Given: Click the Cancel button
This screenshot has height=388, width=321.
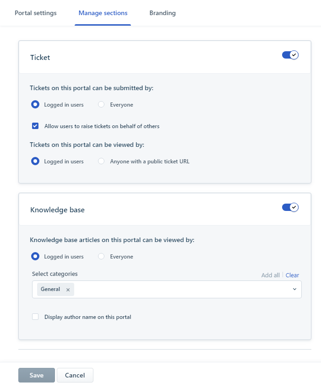Looking at the screenshot, I should [x=75, y=375].
